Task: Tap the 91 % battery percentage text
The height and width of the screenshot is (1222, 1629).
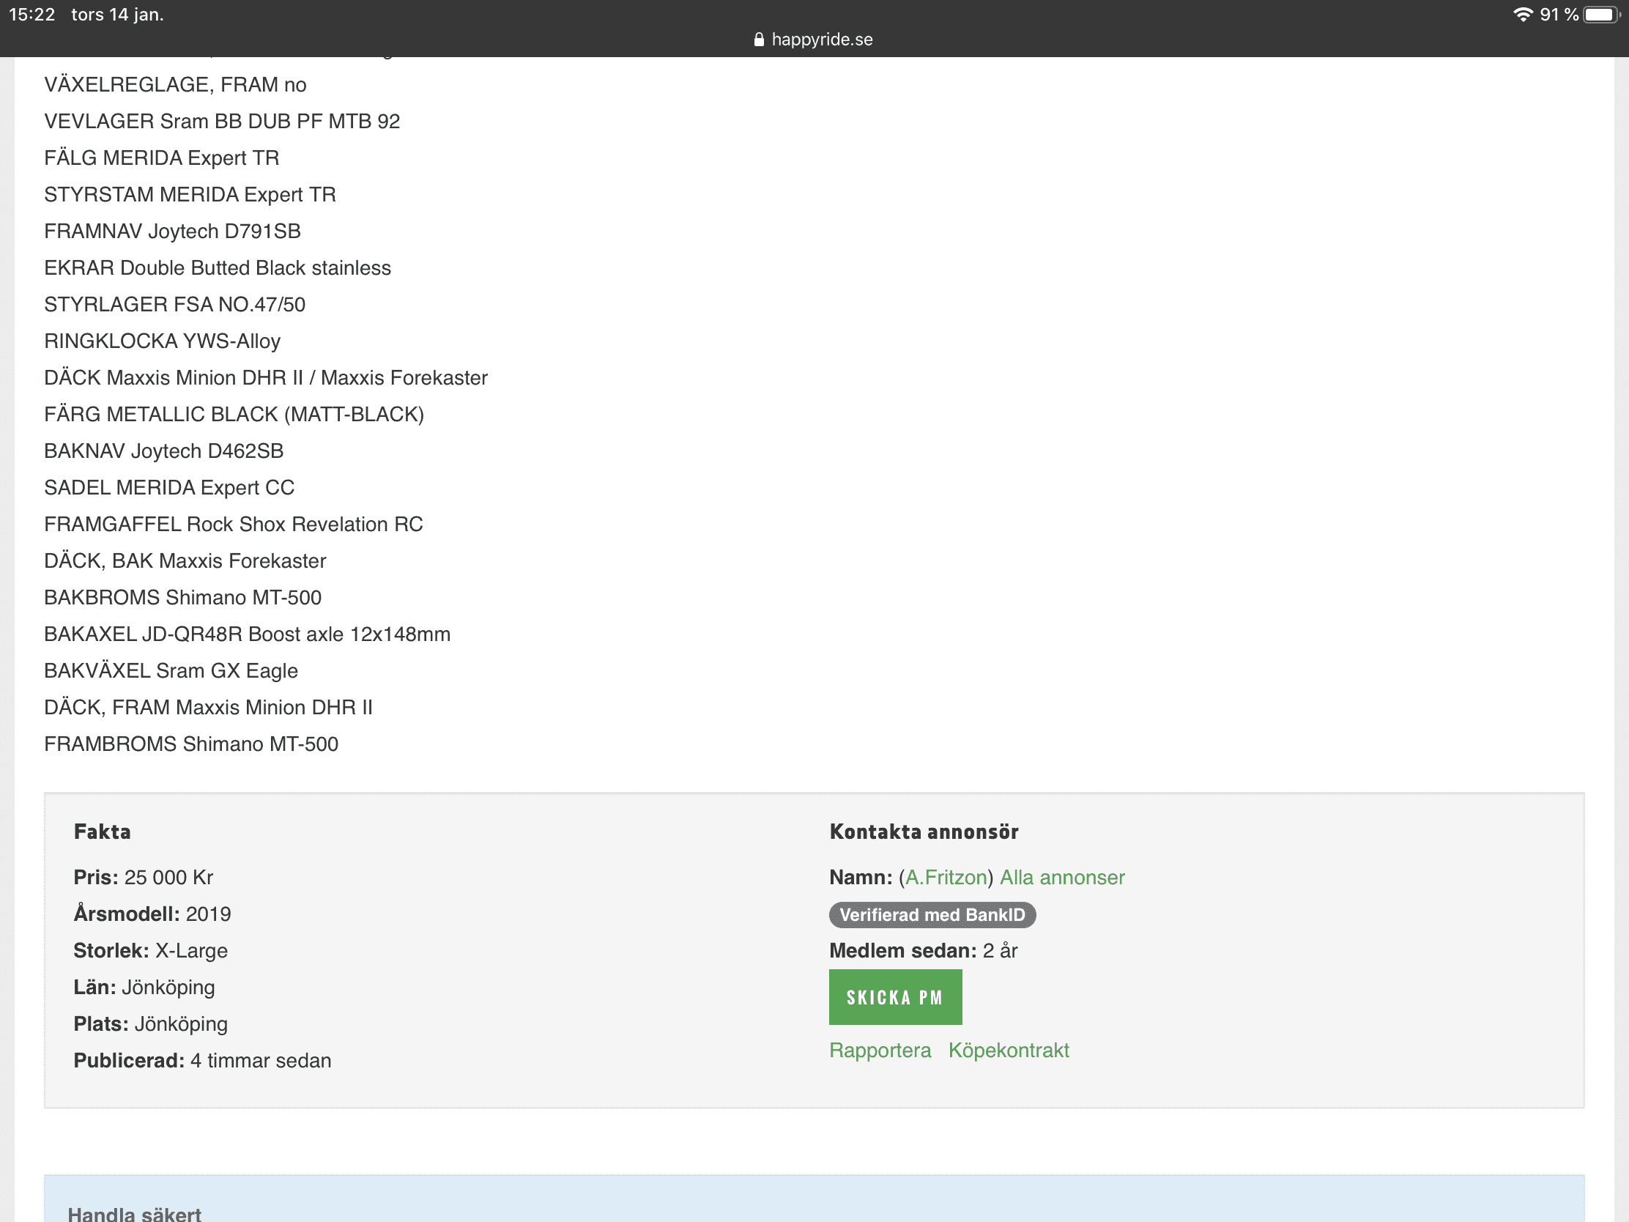Action: (1558, 15)
